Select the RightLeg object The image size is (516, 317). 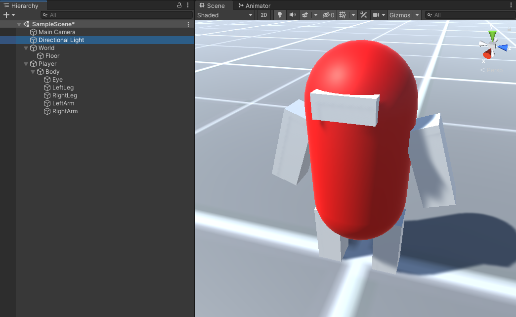click(97, 95)
